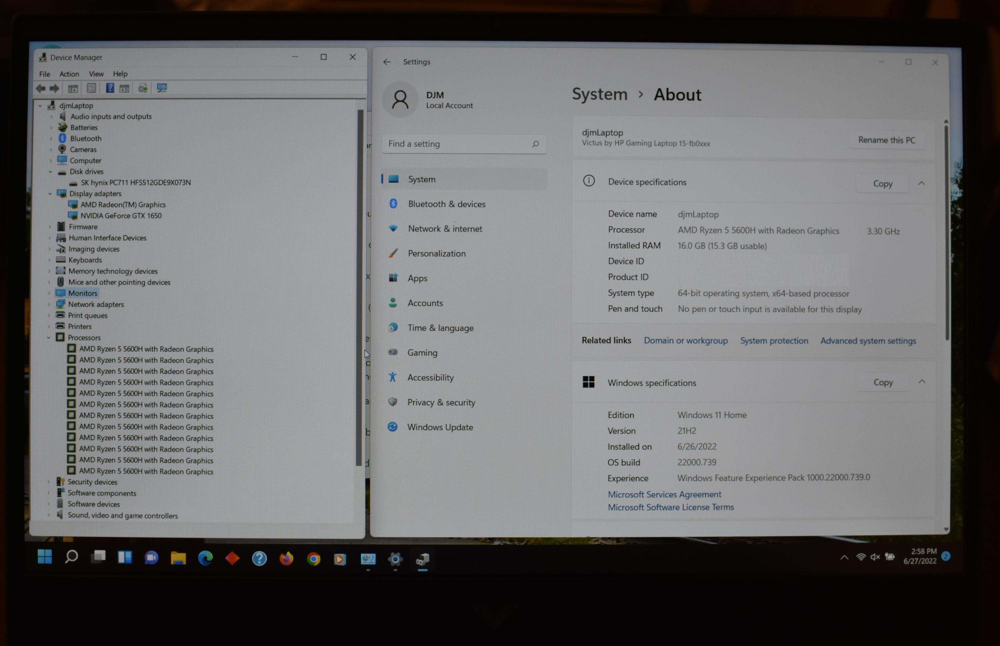Collapse the Processors tree node
This screenshot has height=646, width=1000.
pyautogui.click(x=49, y=337)
